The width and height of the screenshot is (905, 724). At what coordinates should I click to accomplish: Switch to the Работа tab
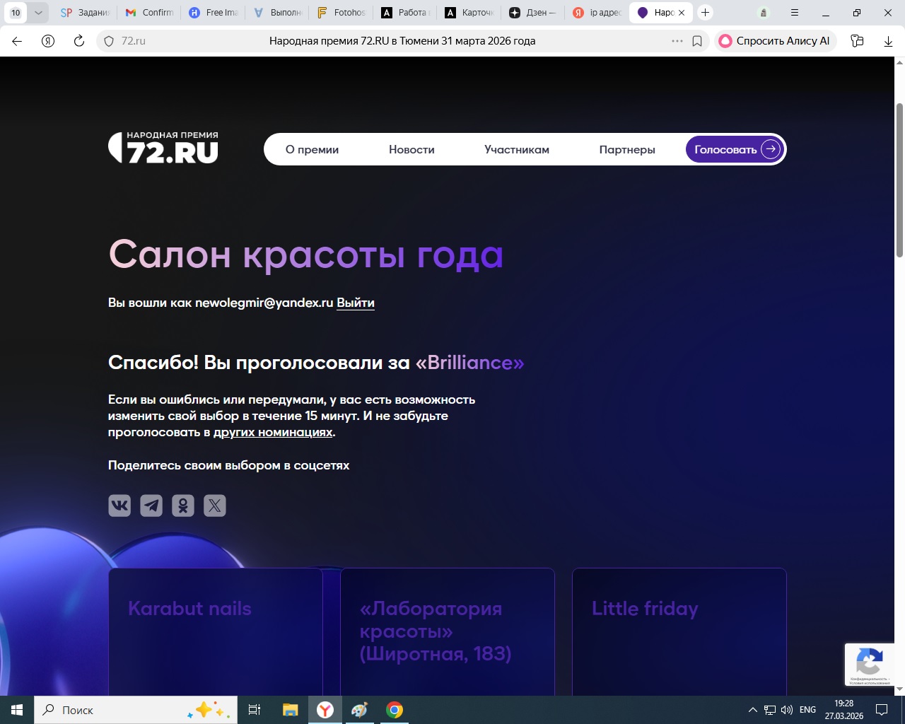(405, 13)
